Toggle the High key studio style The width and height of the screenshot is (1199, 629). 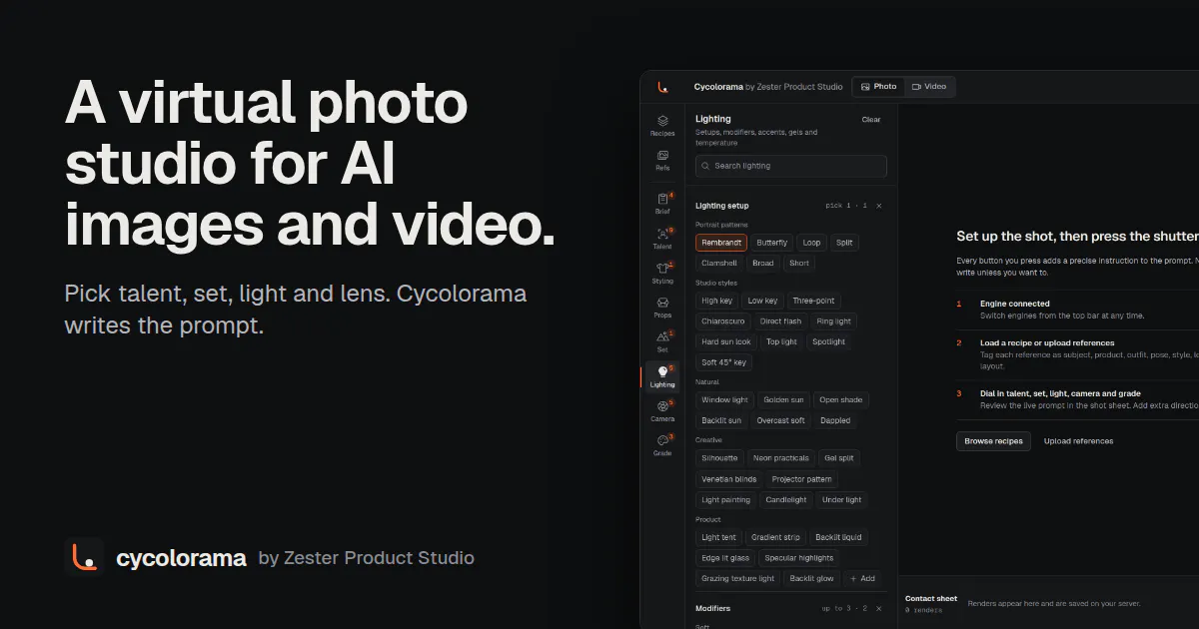point(717,301)
